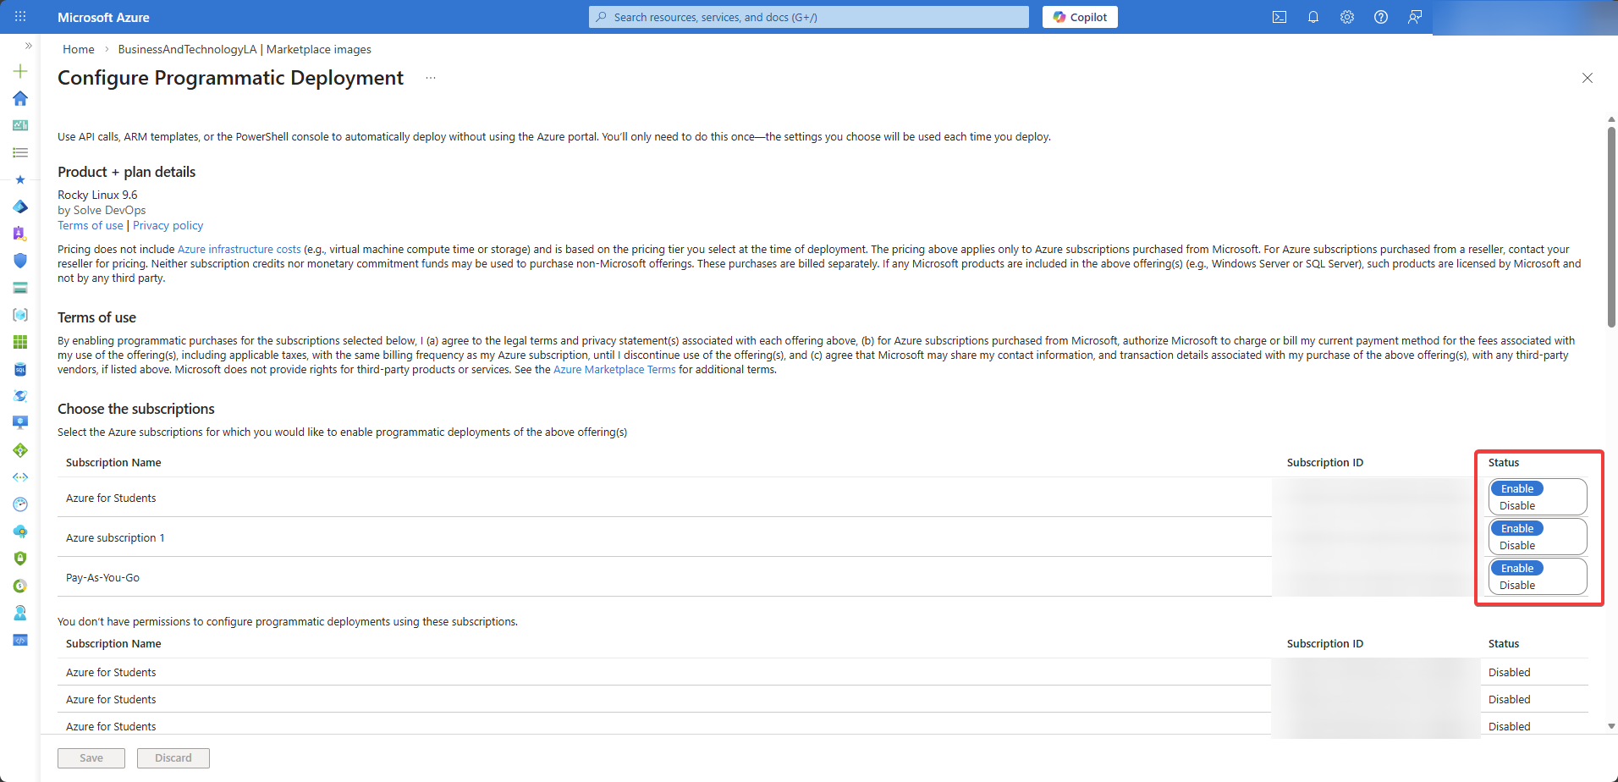Enable the Pay-As-You-Go subscription
This screenshot has width=1618, height=782.
(1517, 568)
